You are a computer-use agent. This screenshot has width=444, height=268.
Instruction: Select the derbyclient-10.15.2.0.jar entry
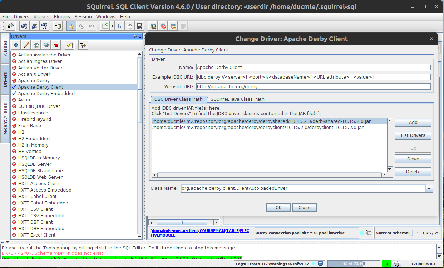270,127
